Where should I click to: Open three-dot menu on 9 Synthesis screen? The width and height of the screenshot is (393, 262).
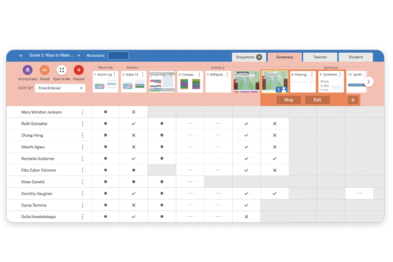click(340, 75)
